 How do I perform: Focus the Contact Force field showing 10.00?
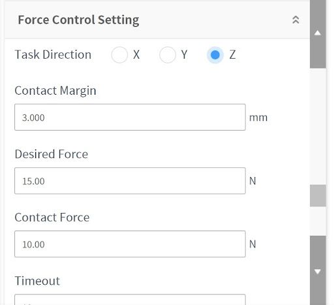tap(130, 244)
